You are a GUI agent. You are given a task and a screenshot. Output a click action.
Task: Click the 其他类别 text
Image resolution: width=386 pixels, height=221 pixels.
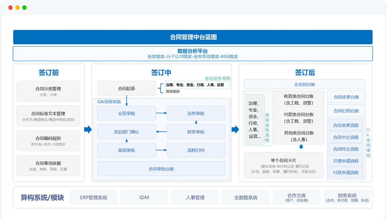[x=173, y=91]
